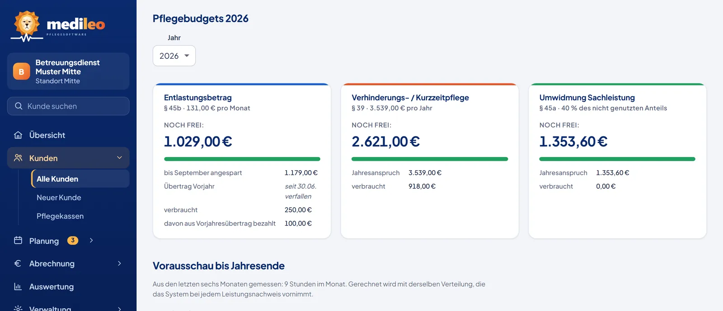Open the Jahr dropdown showing 2026
This screenshot has height=311, width=723.
[174, 56]
